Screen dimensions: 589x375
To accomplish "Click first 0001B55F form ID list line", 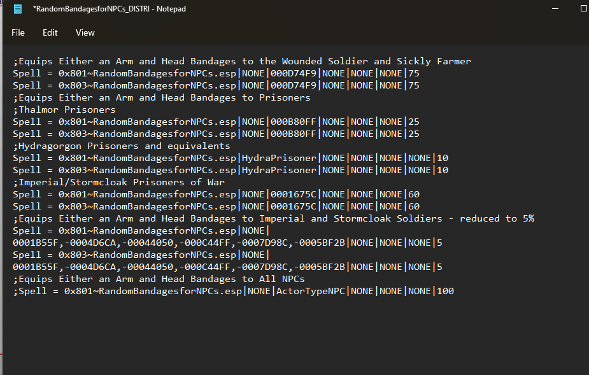I will tap(227, 243).
